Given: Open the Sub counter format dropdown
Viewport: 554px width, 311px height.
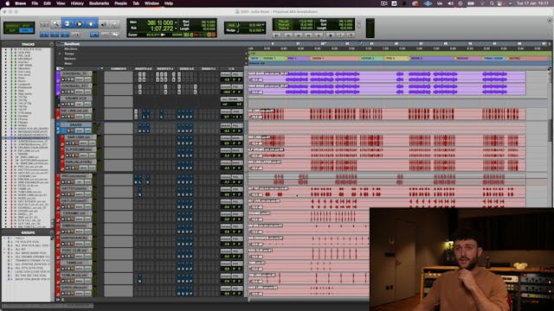Looking at the screenshot, I should 176,29.
